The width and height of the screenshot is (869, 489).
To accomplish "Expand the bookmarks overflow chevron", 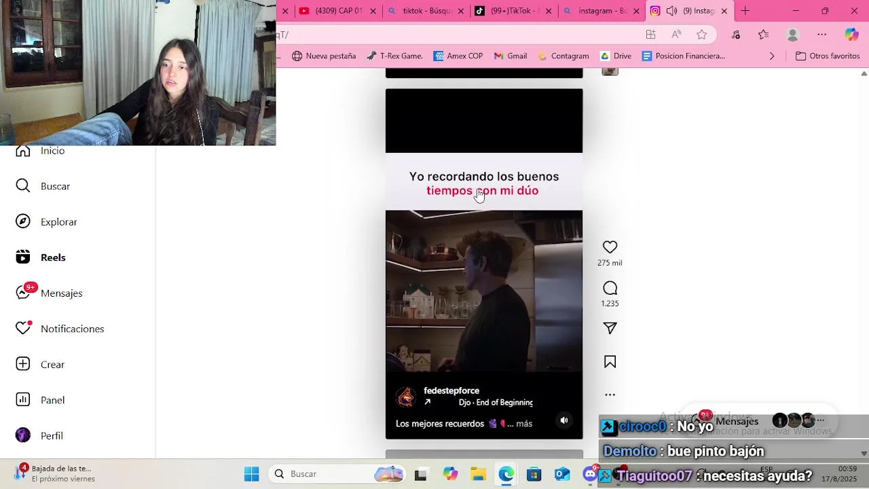I will [x=771, y=56].
